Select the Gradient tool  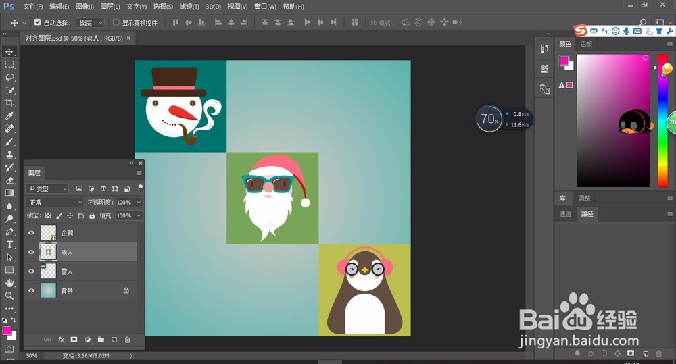9,193
